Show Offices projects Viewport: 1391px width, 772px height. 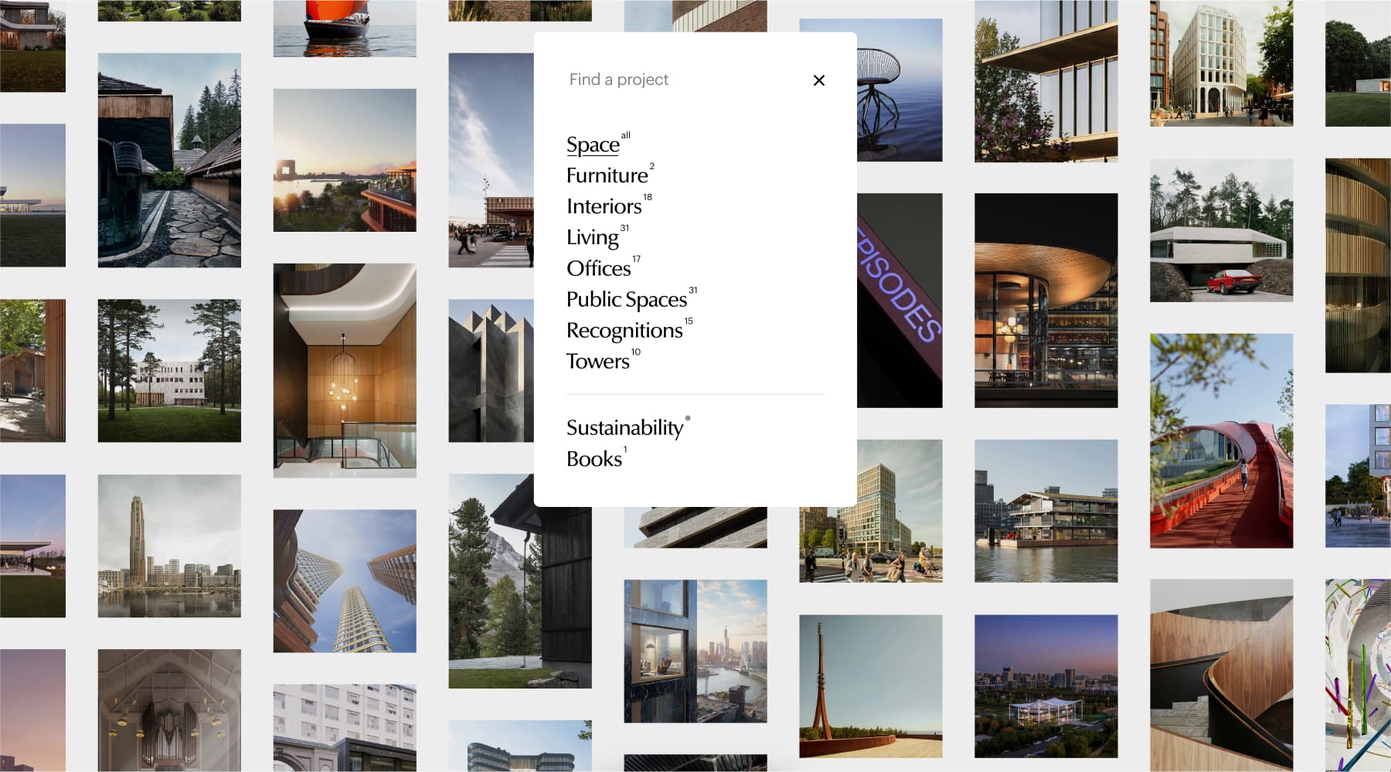(x=598, y=268)
